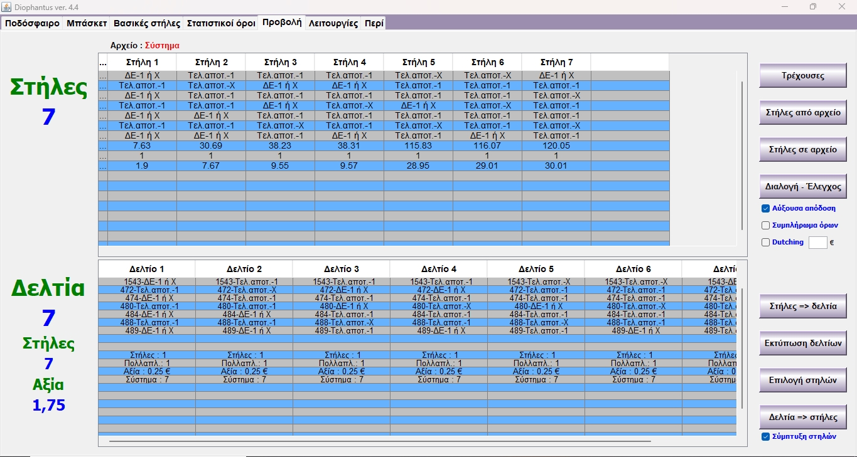
Task: Select the Προβολή tab
Action: (x=282, y=23)
